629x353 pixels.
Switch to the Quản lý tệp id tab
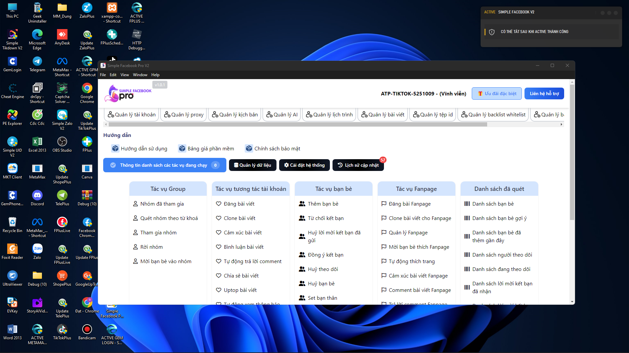(x=433, y=115)
